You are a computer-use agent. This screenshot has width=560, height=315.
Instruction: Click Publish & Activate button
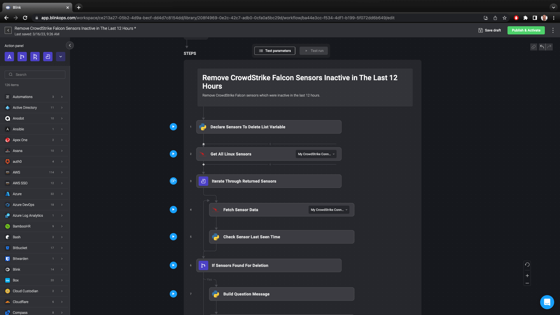click(526, 30)
